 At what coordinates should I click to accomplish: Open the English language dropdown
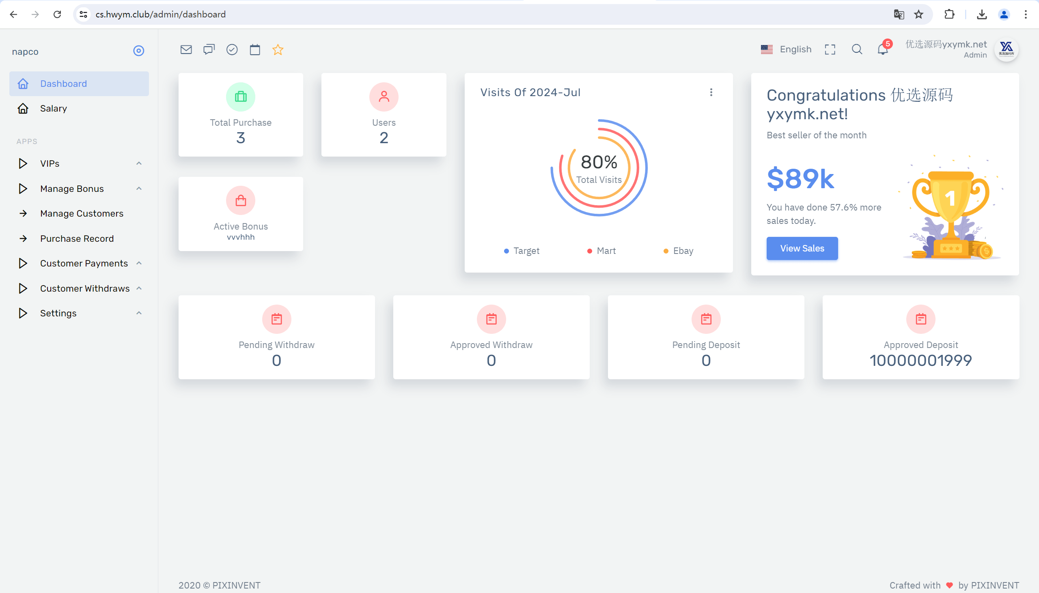786,49
